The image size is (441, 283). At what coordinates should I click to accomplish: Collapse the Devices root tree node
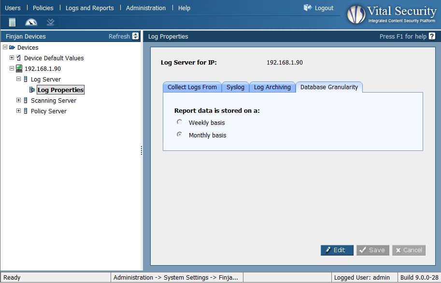coord(5,47)
